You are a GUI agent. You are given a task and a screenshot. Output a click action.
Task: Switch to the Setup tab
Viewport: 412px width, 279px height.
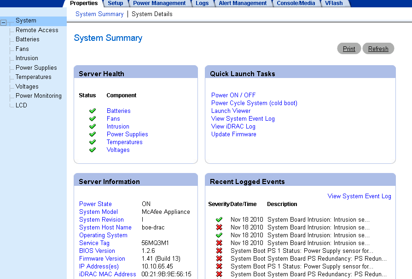(116, 3)
